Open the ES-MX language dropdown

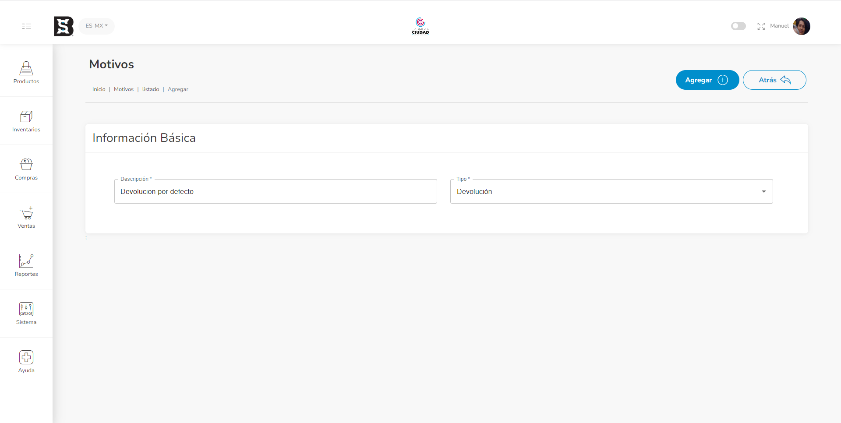97,26
